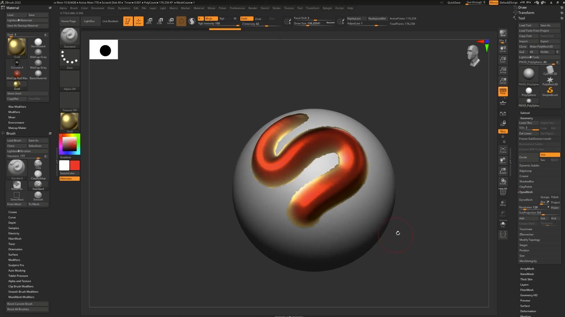This screenshot has width=565, height=317.
Task: Click the Gold material preview thumbnail
Action: point(17,47)
